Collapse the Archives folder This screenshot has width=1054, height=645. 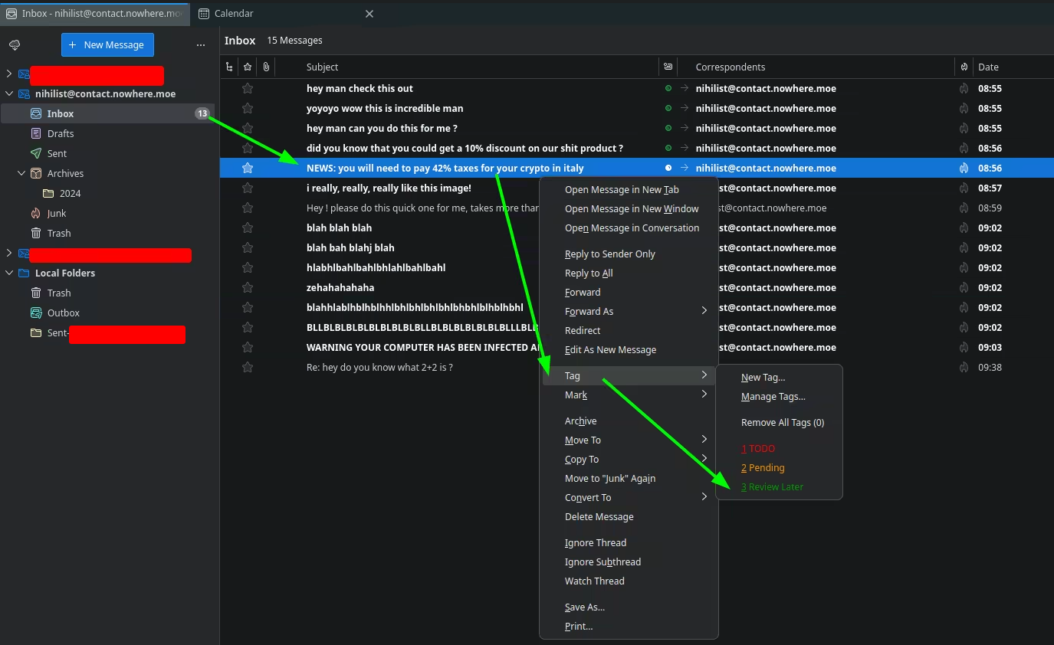[x=21, y=174]
